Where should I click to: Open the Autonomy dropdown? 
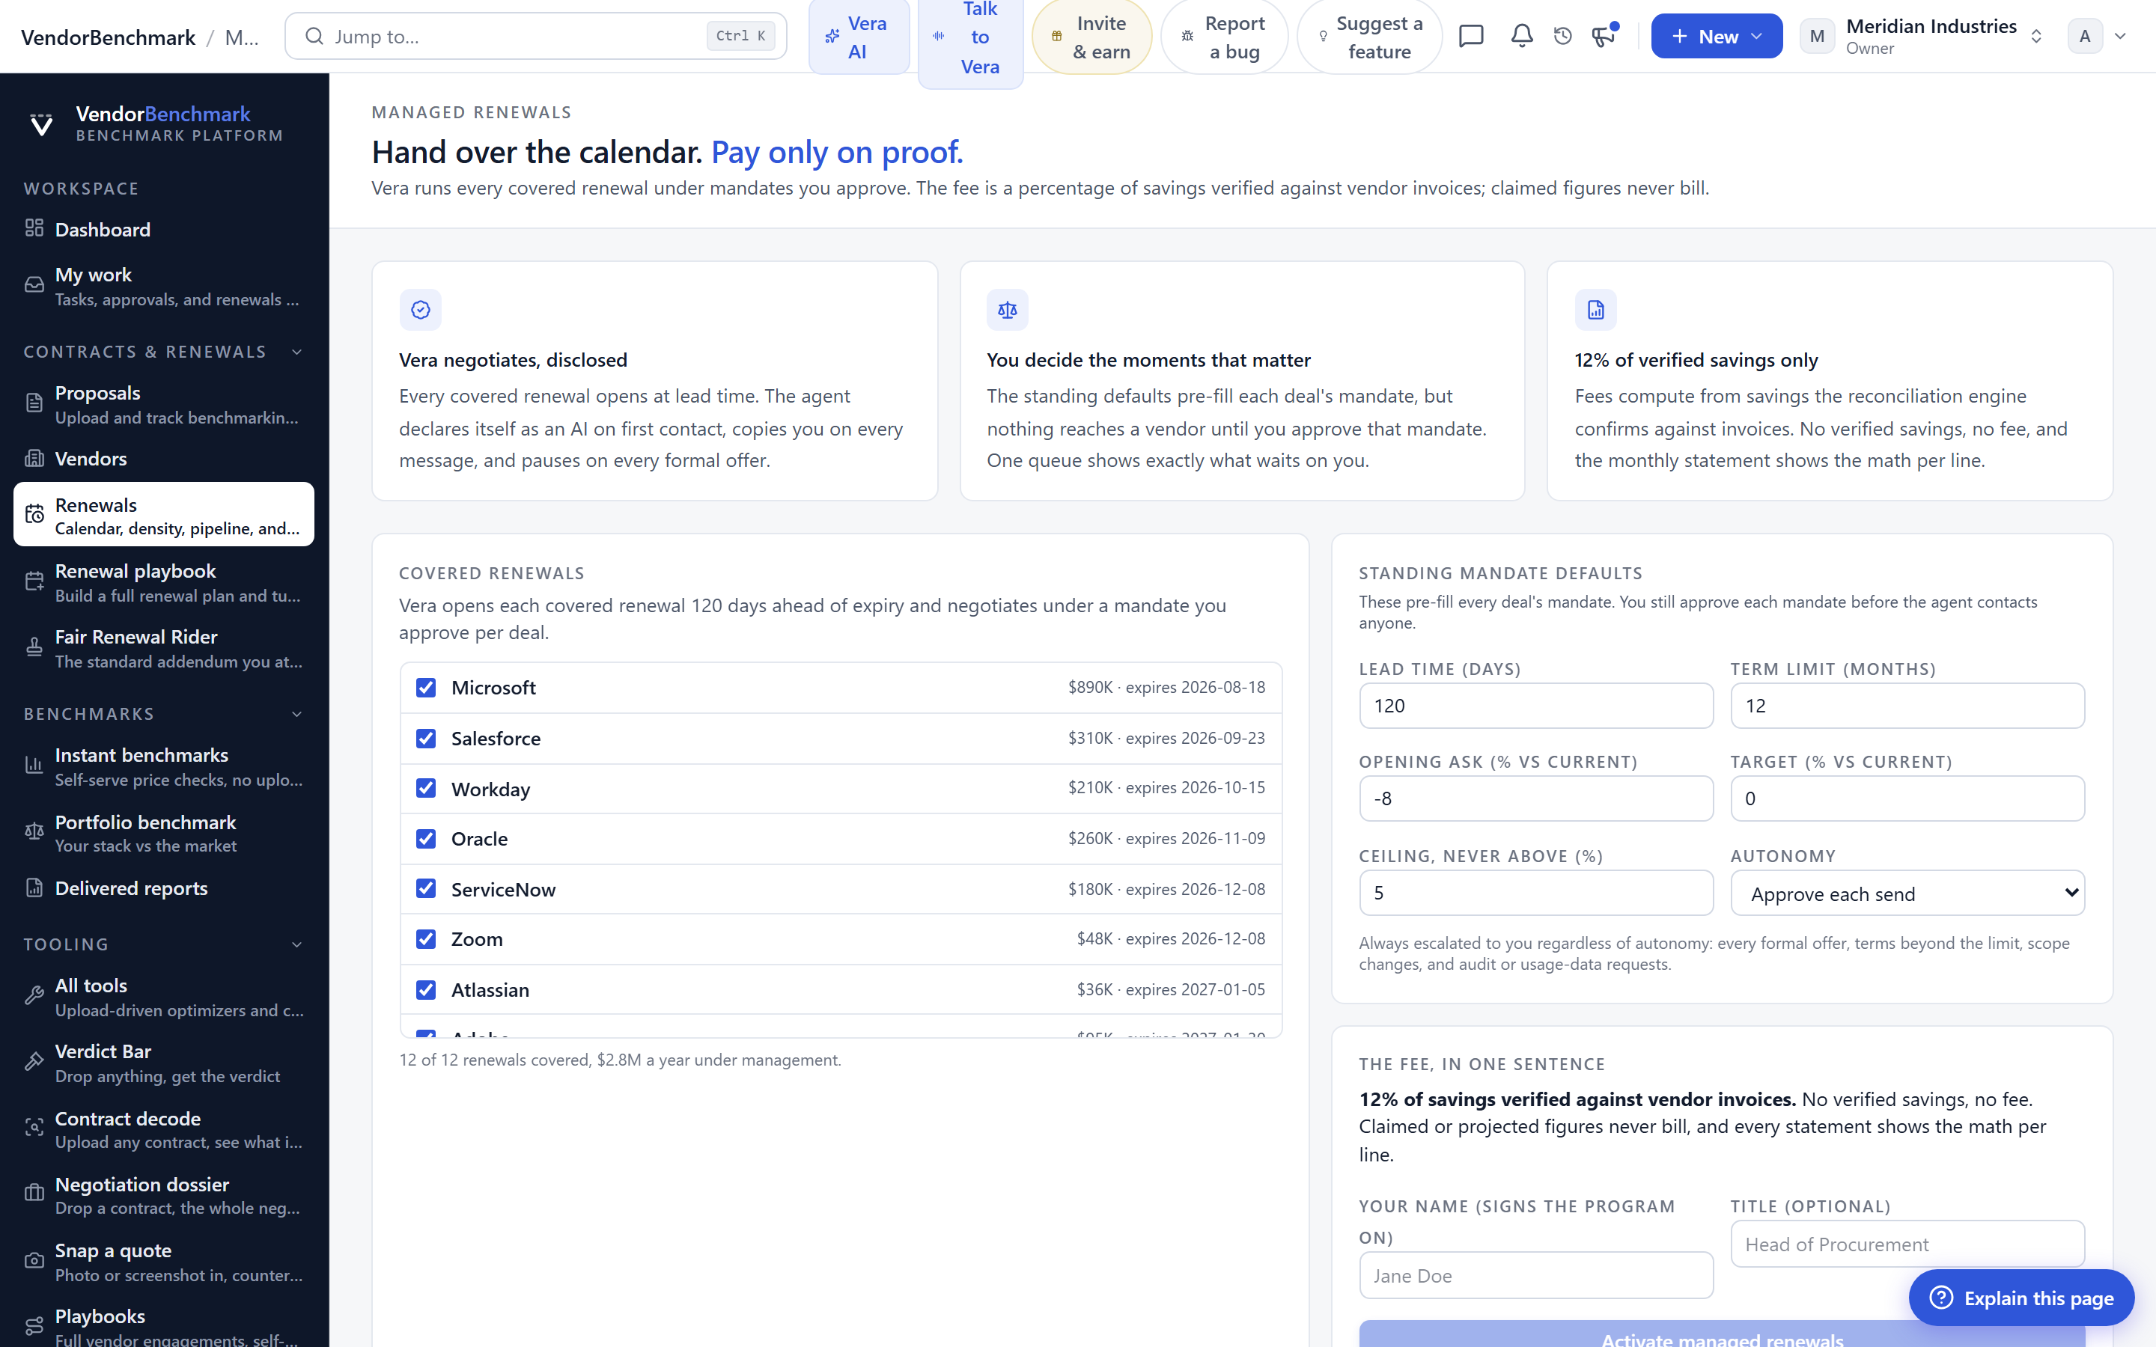(x=1907, y=894)
